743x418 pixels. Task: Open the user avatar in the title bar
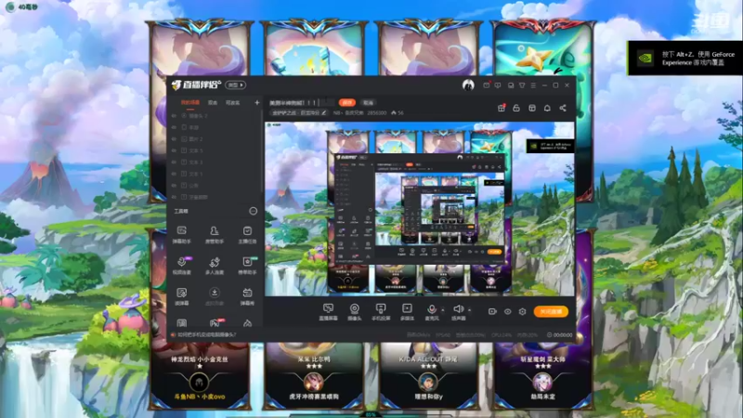pos(468,85)
